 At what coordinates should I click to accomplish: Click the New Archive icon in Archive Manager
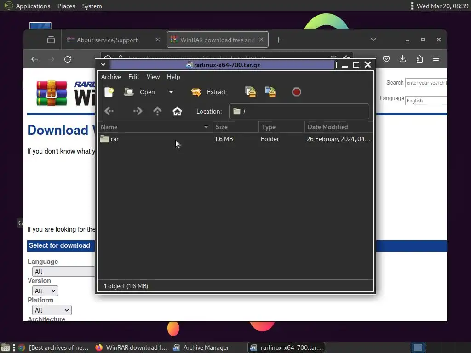point(109,92)
